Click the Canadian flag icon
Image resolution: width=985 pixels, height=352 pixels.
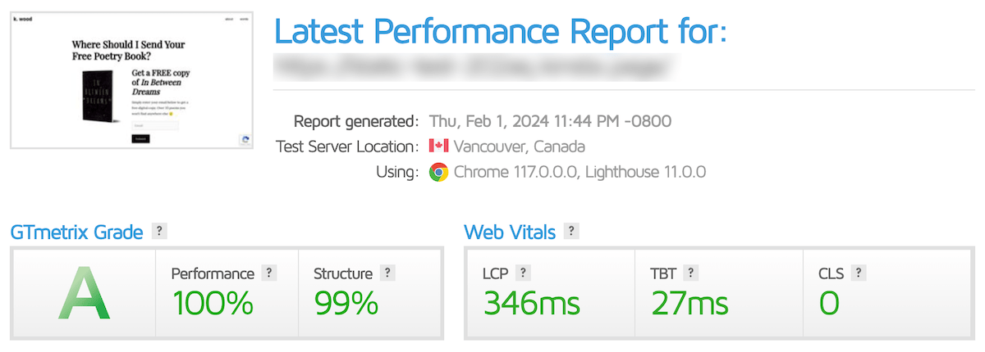[x=438, y=147]
